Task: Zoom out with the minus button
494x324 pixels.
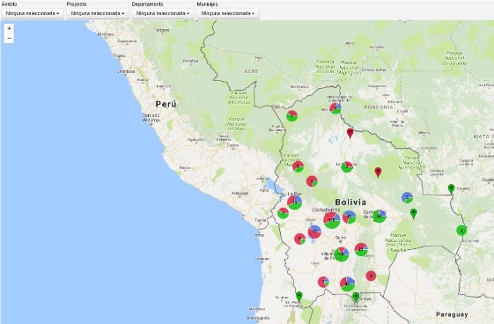Action: [9, 38]
